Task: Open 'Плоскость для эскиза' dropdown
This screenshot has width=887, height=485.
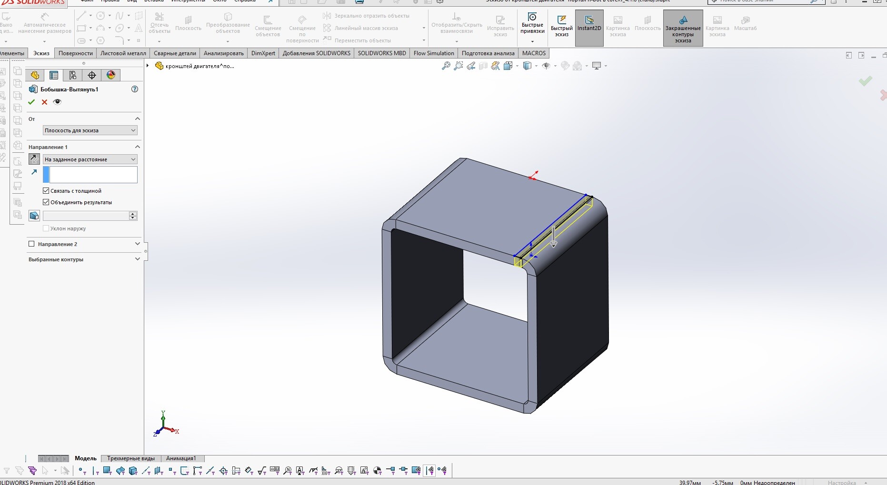Action: 90,130
